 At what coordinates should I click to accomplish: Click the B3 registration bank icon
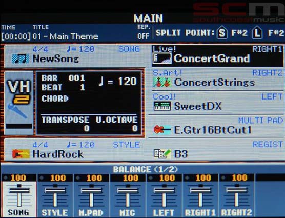pyautogui.click(x=162, y=154)
